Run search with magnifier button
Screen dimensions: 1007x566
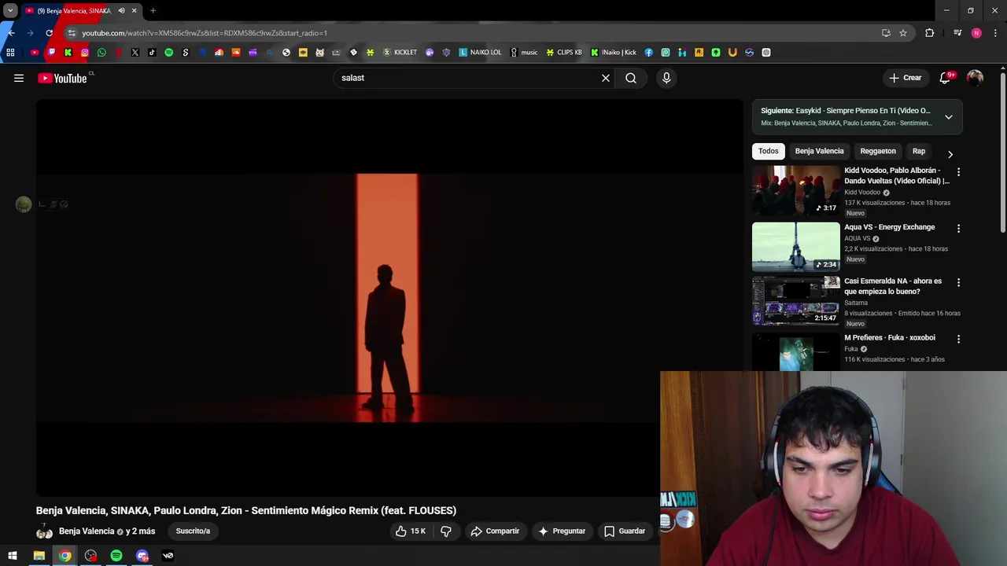[x=631, y=78]
